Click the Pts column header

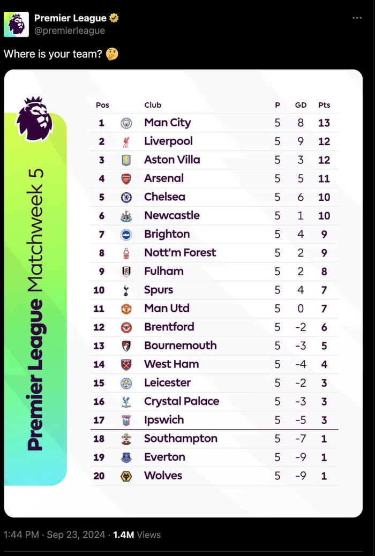coord(324,105)
